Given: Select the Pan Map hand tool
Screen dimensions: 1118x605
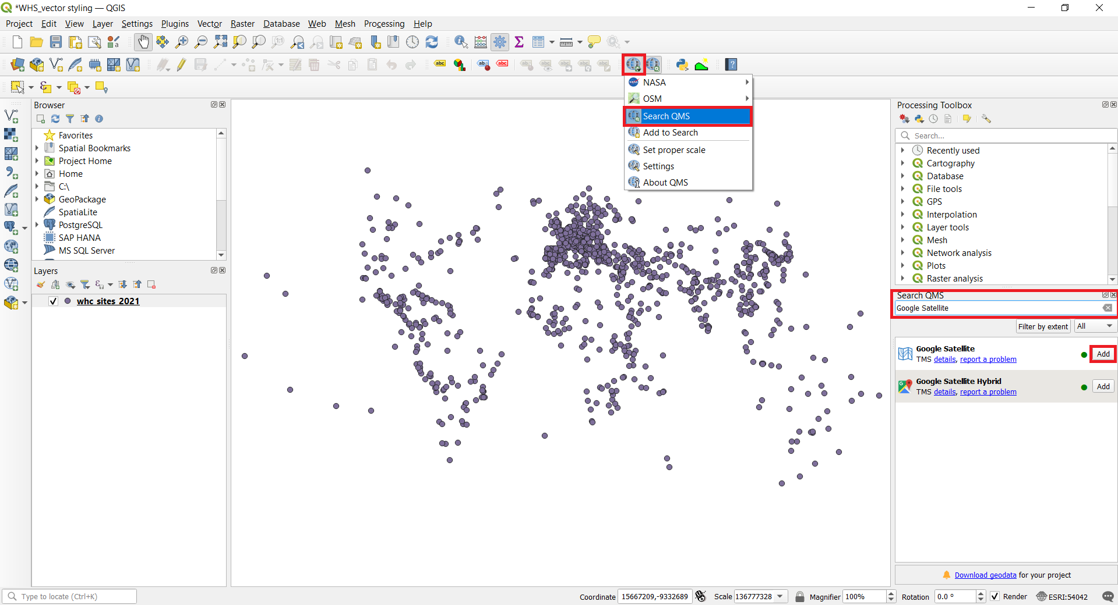Looking at the screenshot, I should 143,42.
